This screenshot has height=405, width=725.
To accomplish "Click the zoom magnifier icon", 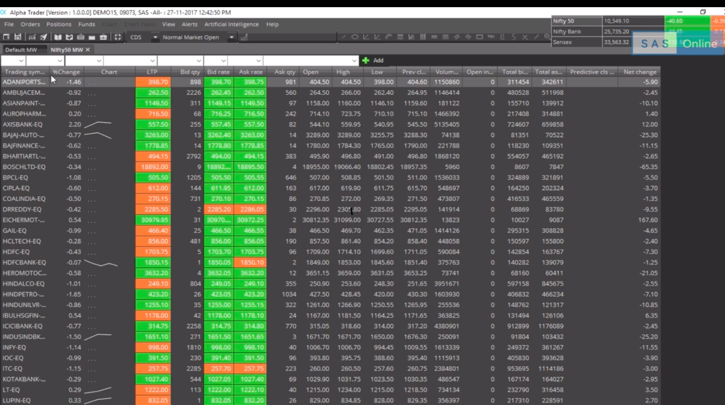I will [547, 37].
